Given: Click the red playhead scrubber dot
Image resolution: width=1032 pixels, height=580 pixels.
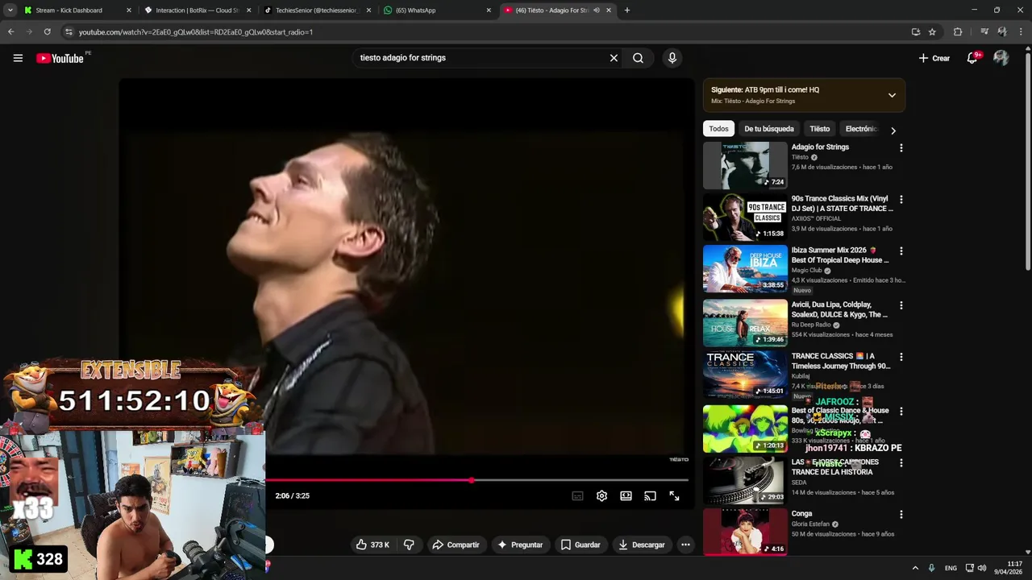Looking at the screenshot, I should pos(472,480).
